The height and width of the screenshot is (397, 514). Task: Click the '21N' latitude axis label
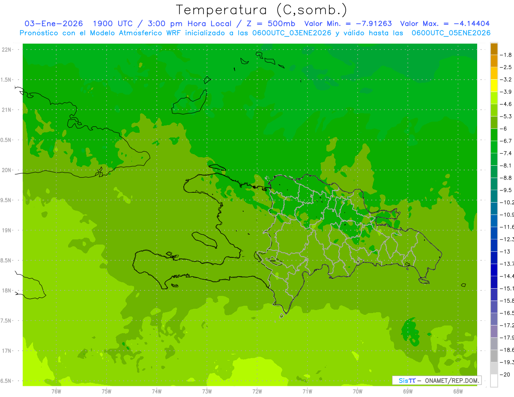pyautogui.click(x=7, y=110)
